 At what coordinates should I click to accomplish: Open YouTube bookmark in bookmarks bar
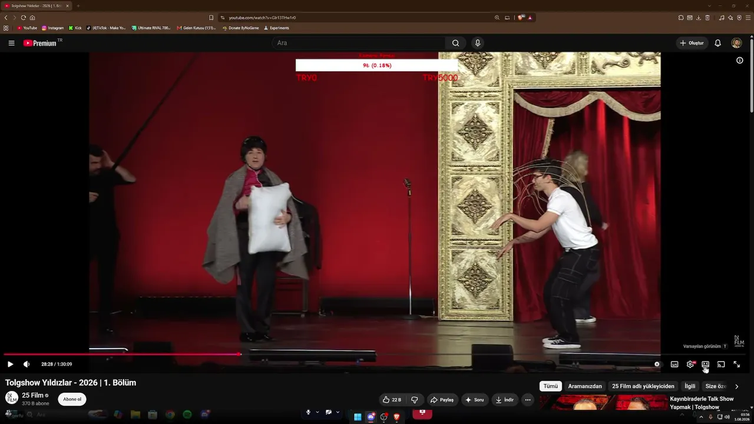27,28
